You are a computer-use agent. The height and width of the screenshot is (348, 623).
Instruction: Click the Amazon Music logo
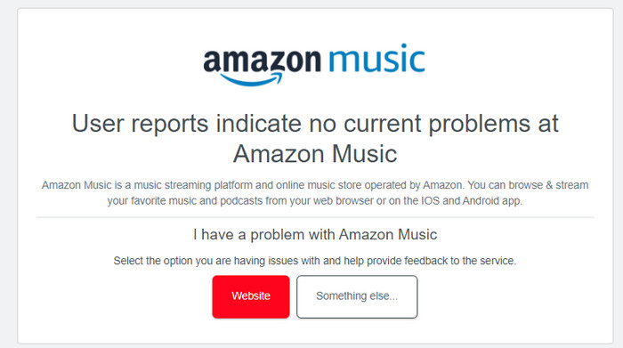[x=314, y=65]
